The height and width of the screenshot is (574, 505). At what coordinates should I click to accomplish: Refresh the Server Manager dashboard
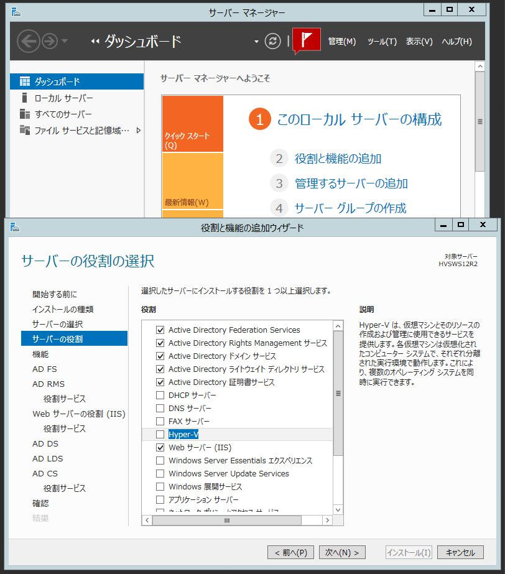[273, 41]
